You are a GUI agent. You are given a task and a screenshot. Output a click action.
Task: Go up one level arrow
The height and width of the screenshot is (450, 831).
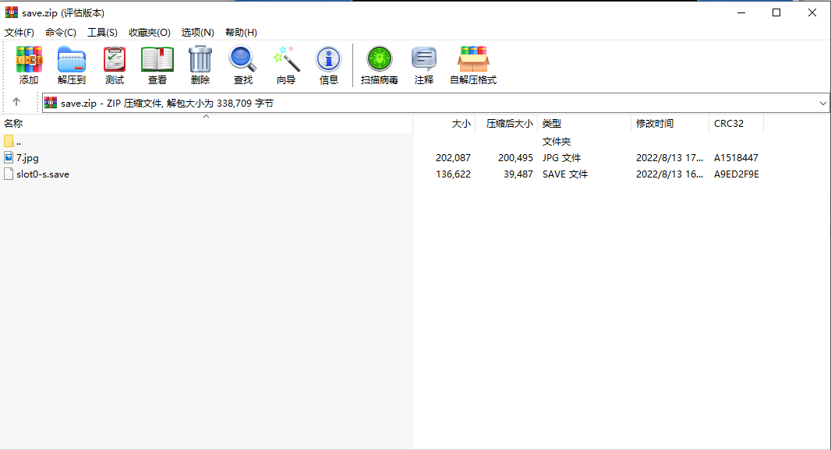[x=16, y=102]
